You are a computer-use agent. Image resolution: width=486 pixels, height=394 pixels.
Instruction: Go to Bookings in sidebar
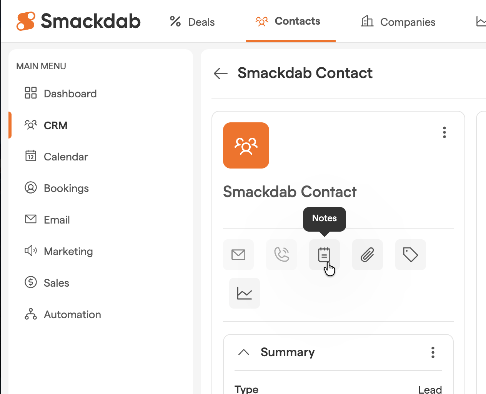(x=57, y=188)
